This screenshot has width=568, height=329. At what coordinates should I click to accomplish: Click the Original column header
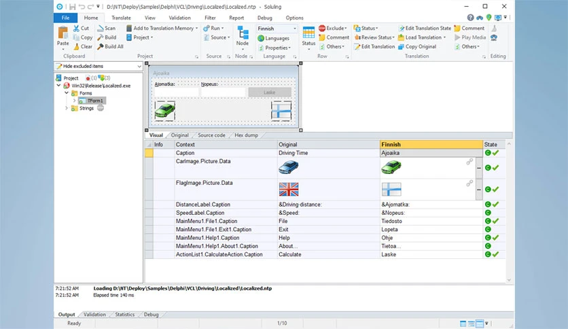[328, 144]
